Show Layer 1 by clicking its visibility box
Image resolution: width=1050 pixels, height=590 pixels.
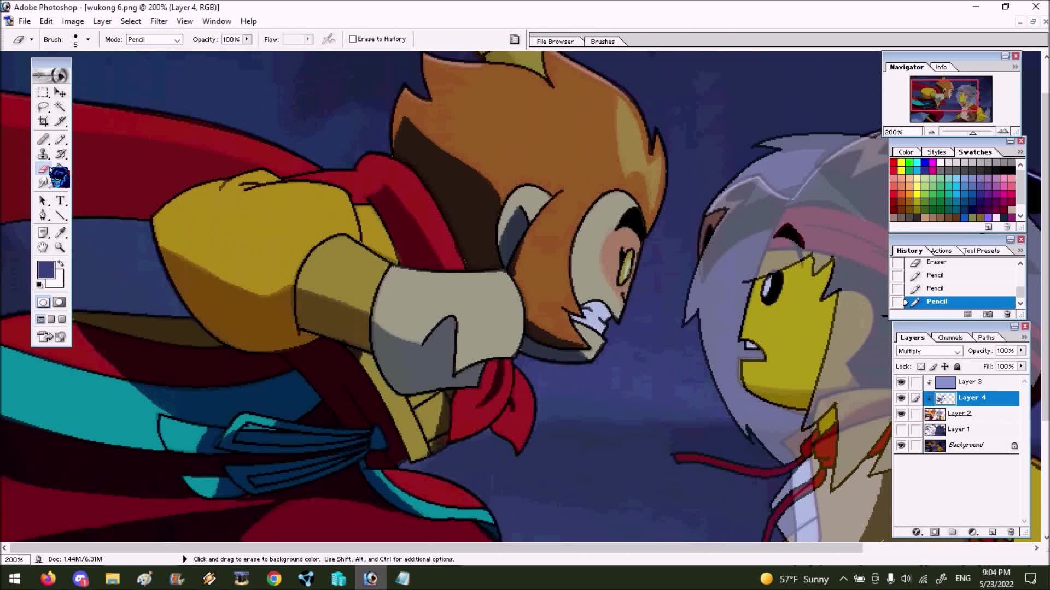coord(901,429)
